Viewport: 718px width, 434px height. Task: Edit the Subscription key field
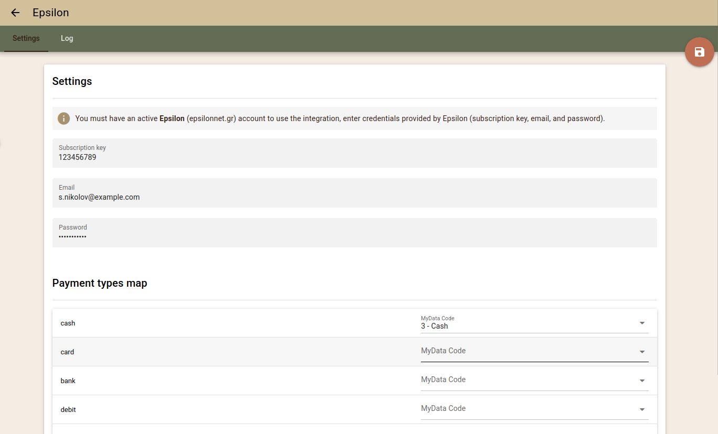(355, 153)
